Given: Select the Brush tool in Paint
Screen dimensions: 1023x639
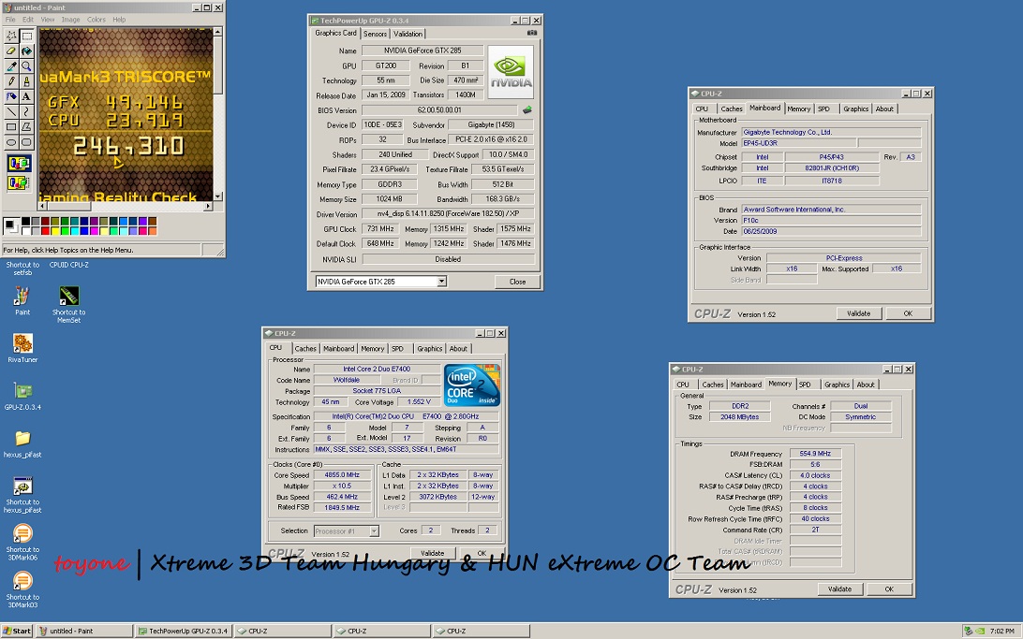Looking at the screenshot, I should pyautogui.click(x=27, y=80).
